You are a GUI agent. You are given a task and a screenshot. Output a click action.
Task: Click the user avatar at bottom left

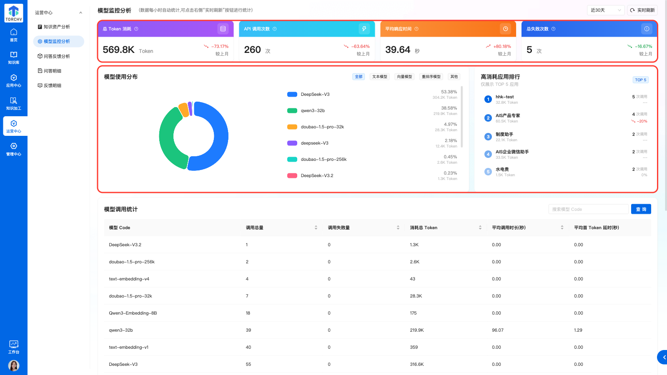(x=14, y=365)
